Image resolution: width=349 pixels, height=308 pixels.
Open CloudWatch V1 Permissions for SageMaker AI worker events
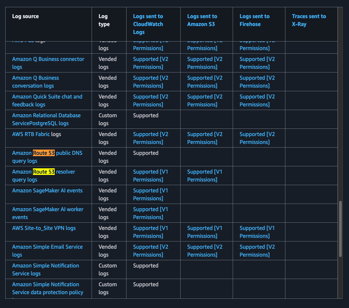(151, 213)
